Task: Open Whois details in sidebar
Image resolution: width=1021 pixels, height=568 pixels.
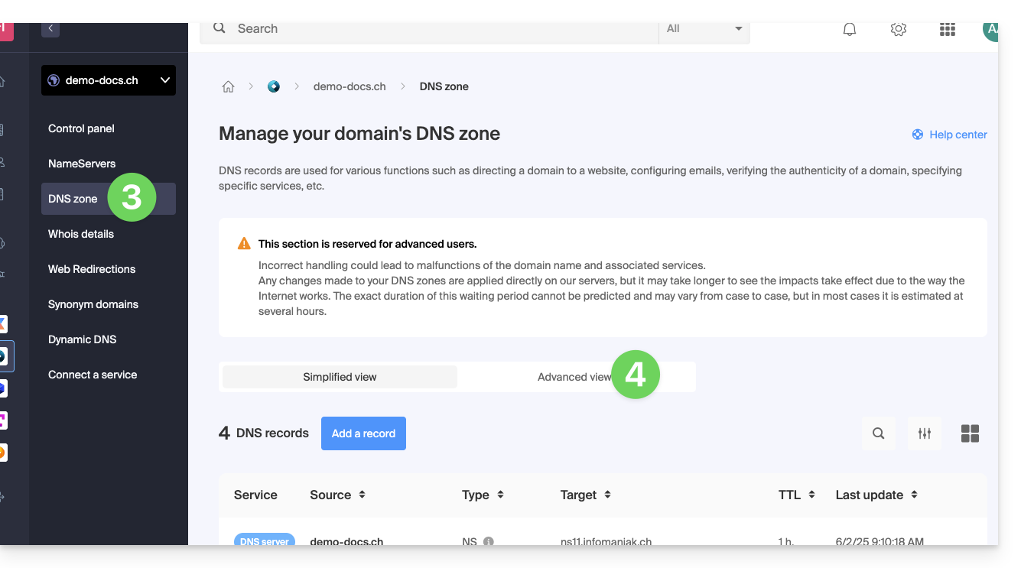Action: tap(81, 234)
